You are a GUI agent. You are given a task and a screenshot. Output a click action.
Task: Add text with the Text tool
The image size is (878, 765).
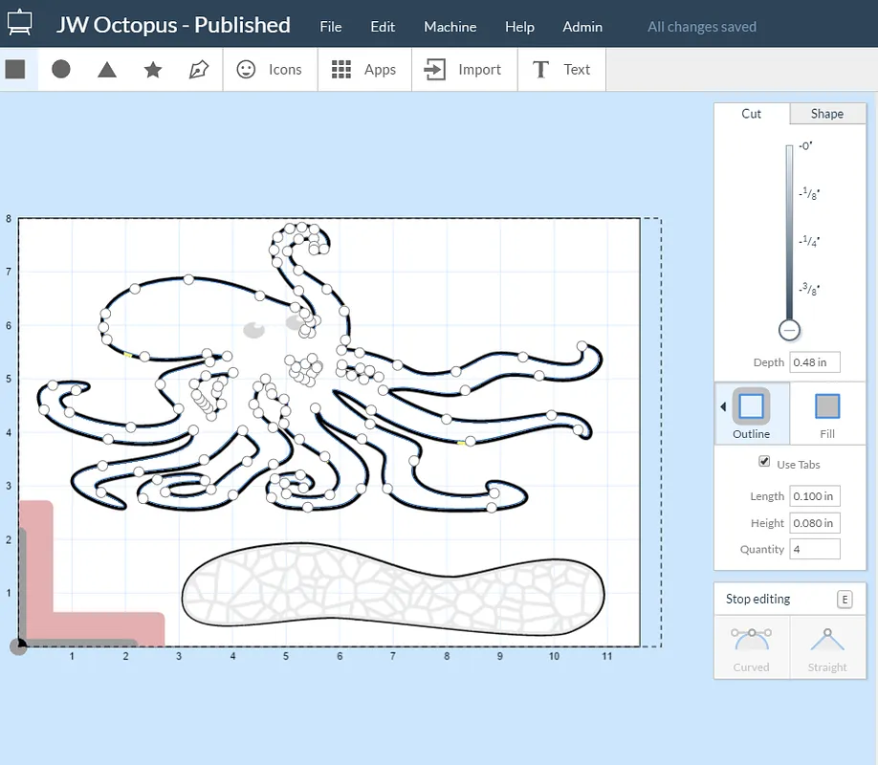click(561, 69)
